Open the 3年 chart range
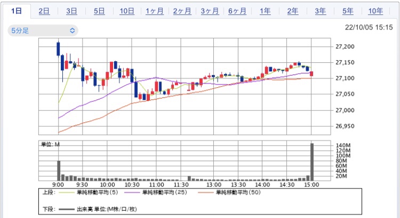Viewport: 400px width, 218px height. [321, 11]
